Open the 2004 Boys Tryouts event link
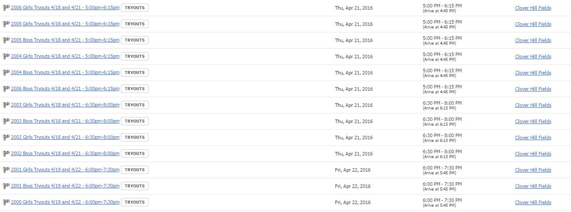571x212 pixels. pos(65,72)
